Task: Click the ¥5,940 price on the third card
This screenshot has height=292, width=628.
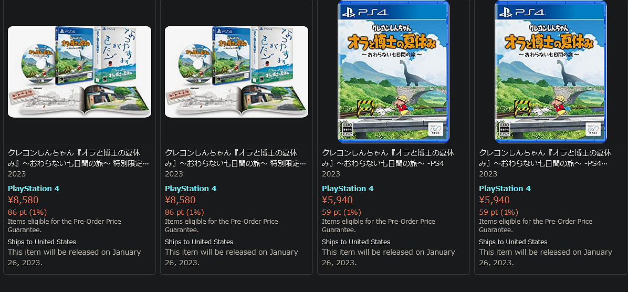Action: click(x=337, y=200)
